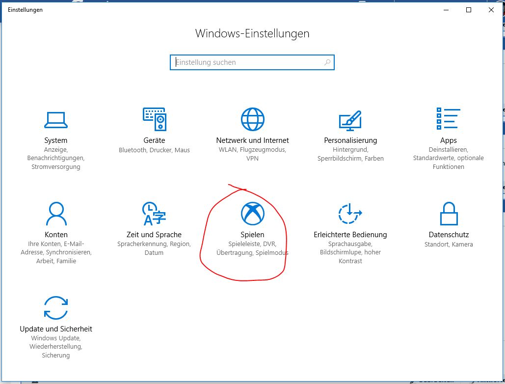Click 'Update und Sicherheit' title text
Image resolution: width=505 pixels, height=384 pixels.
click(56, 329)
